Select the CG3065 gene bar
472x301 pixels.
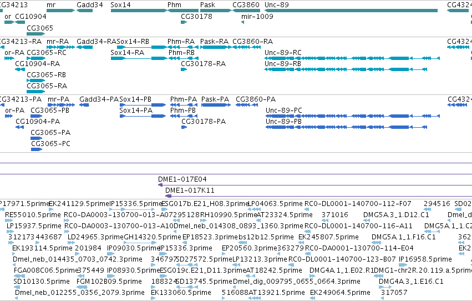point(36,33)
